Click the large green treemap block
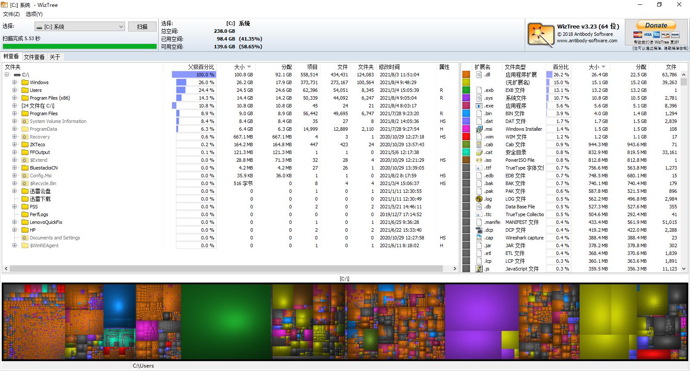 (226, 321)
